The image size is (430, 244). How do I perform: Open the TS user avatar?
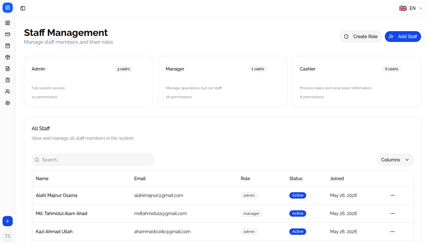click(x=8, y=236)
